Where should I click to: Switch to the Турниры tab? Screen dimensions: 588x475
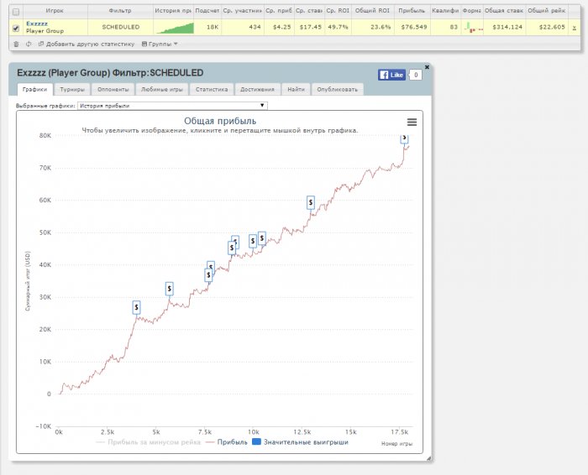pyautogui.click(x=72, y=90)
